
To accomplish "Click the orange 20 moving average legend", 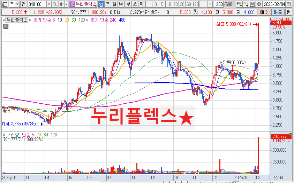I will (67, 20).
